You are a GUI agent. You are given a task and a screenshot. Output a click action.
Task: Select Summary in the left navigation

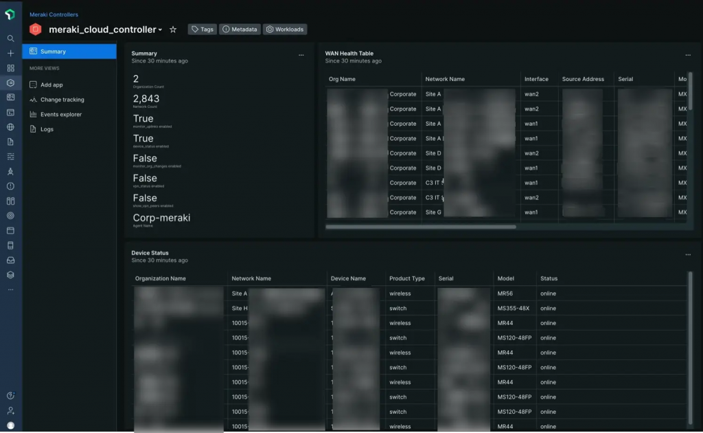[53, 50]
